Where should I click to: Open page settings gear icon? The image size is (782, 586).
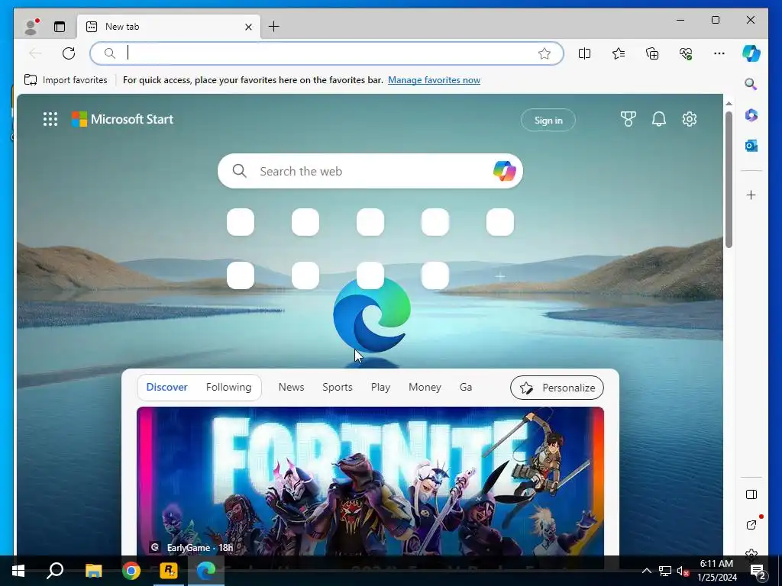[690, 119]
